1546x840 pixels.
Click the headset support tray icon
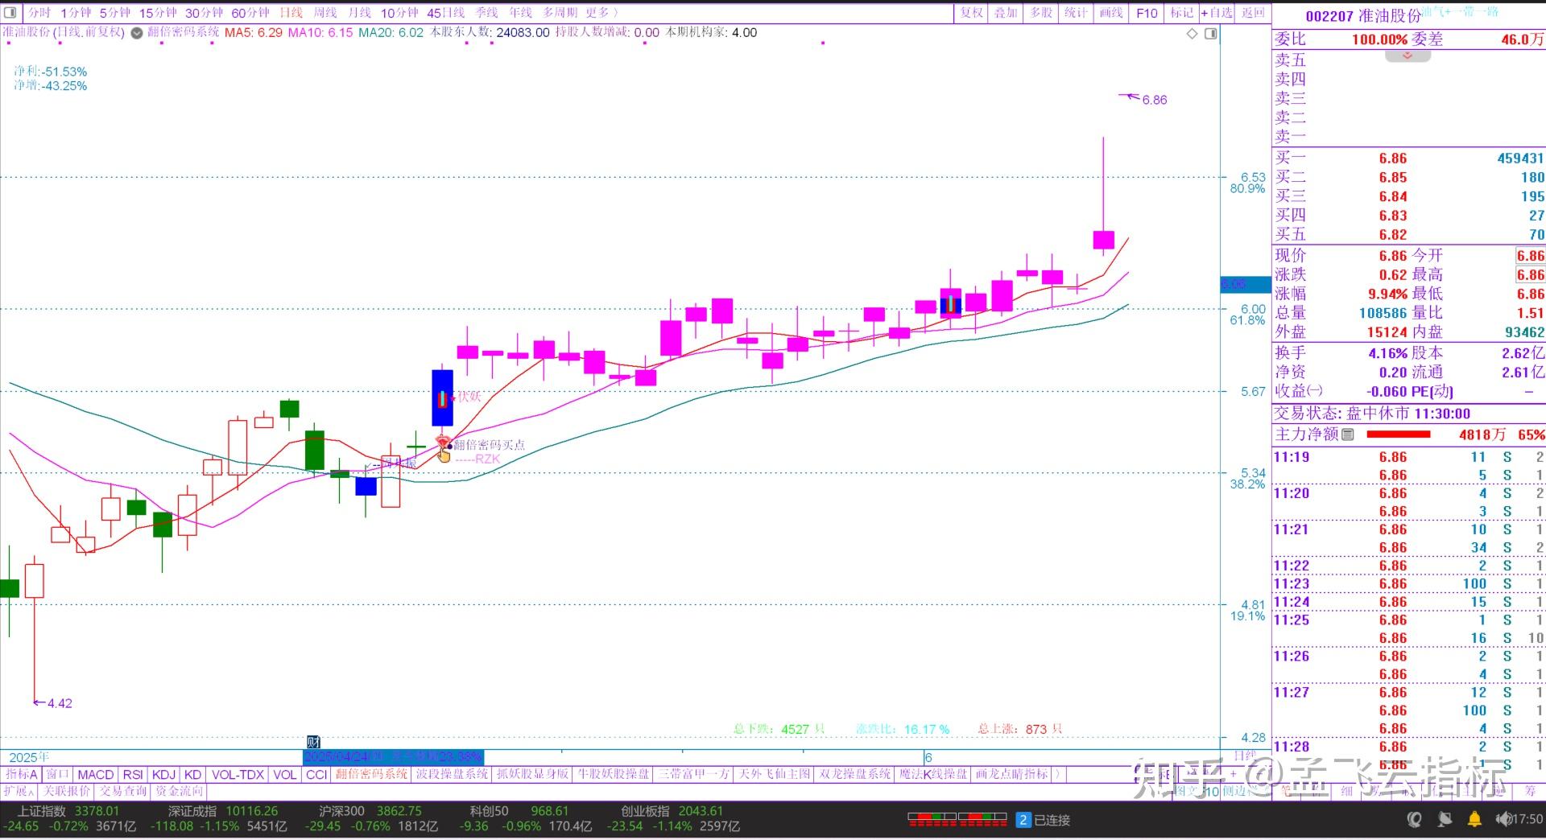1414,819
